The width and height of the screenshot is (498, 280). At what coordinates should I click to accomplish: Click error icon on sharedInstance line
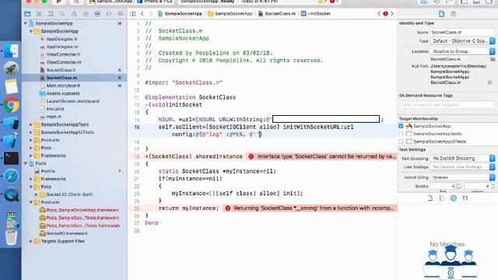[251, 156]
